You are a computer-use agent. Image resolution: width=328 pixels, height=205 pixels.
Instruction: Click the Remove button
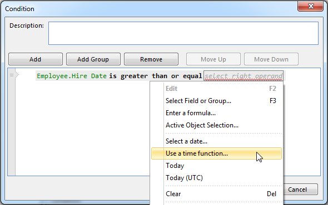(x=151, y=59)
